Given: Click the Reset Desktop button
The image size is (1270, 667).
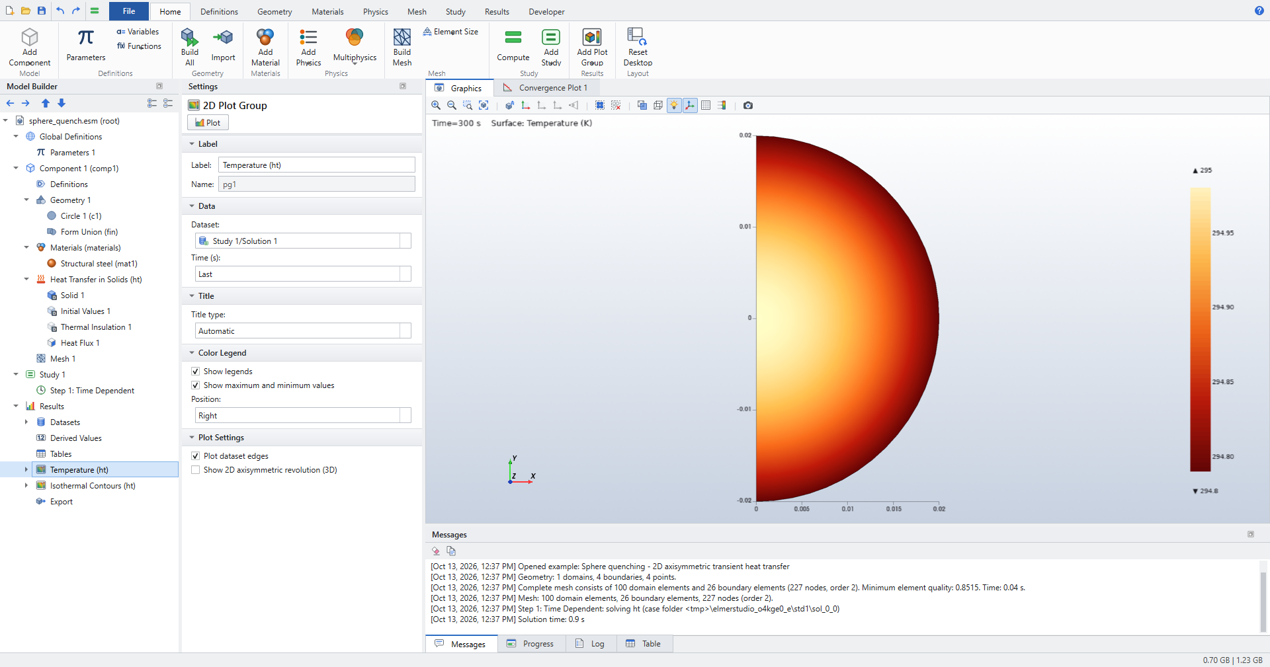Looking at the screenshot, I should coord(638,46).
